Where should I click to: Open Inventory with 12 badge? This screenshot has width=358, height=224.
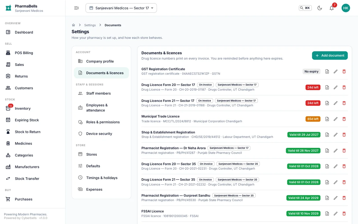click(x=33, y=108)
